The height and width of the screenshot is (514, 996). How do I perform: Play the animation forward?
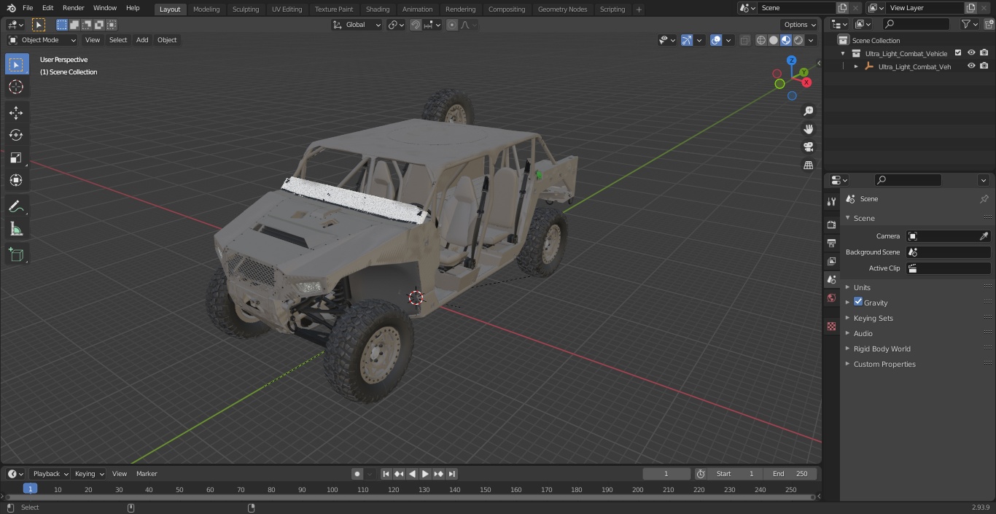426,474
